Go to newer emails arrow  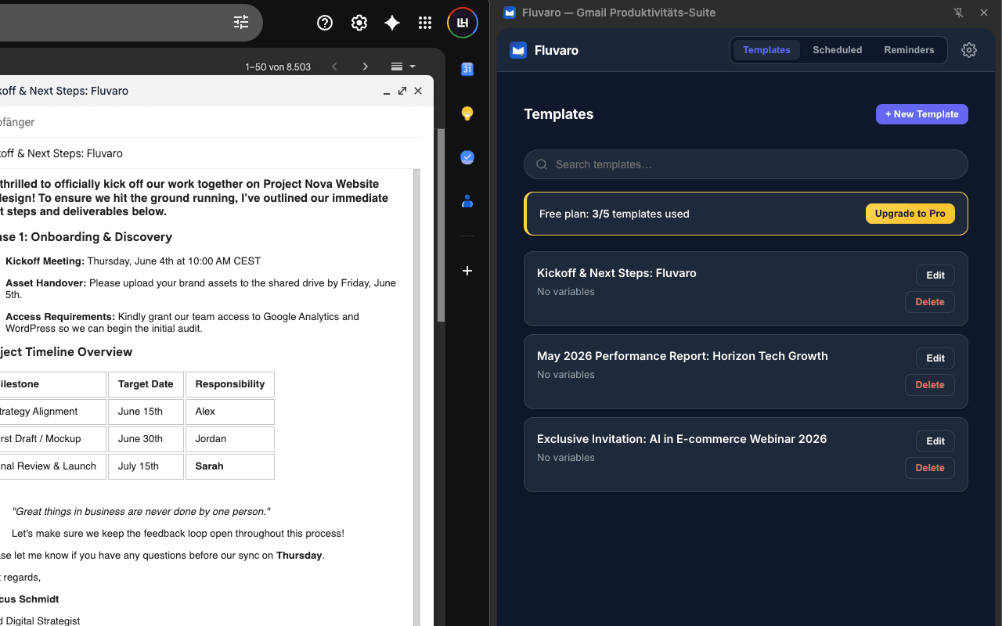pyautogui.click(x=334, y=67)
